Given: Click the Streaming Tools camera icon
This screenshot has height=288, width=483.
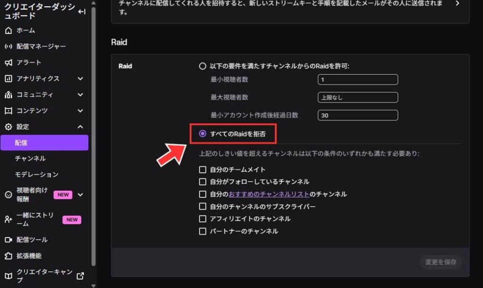Looking at the screenshot, I should click(x=8, y=239).
